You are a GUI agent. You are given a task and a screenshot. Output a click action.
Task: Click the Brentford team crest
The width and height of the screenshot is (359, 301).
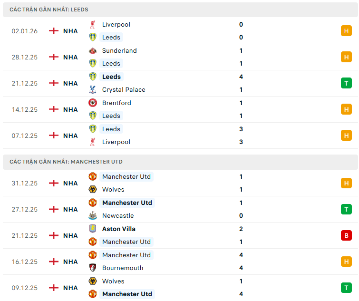point(93,103)
